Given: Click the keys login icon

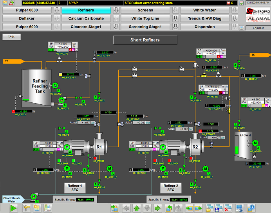Looking at the screenshot, I should pyautogui.click(x=27, y=208).
